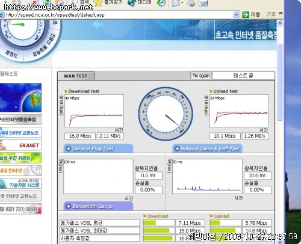Open the Bandwidth Gauge section
301x244 pixels.
point(98,206)
